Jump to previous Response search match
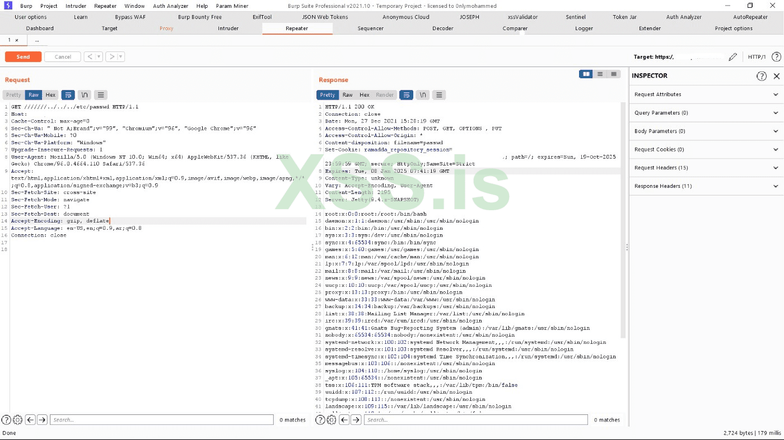The height and width of the screenshot is (440, 784). click(345, 420)
